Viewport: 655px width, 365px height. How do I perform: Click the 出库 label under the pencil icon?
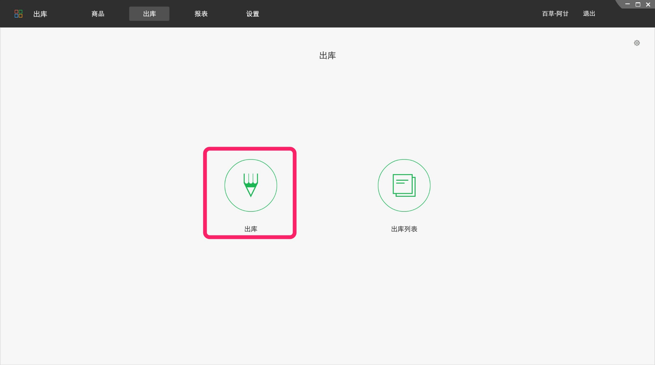click(x=251, y=229)
